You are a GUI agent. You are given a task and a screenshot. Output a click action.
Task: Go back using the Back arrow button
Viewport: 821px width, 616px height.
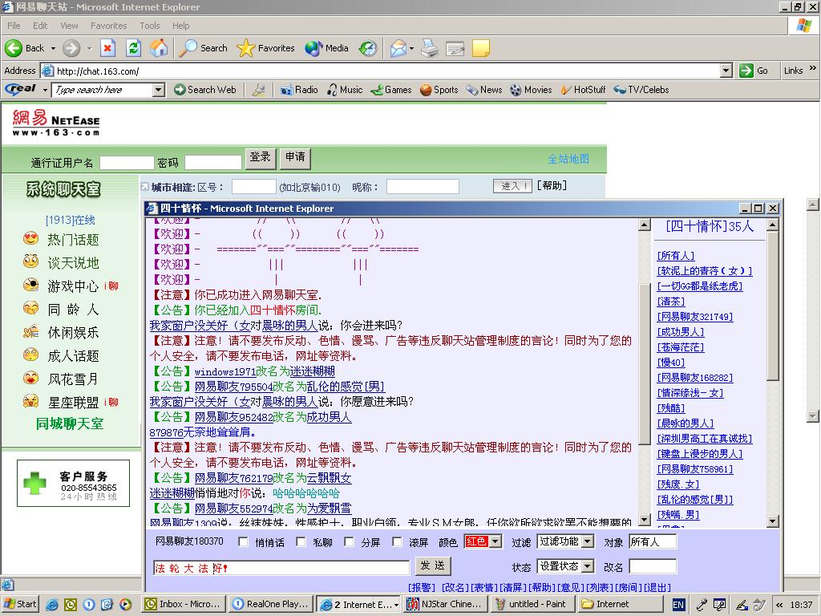(x=25, y=48)
